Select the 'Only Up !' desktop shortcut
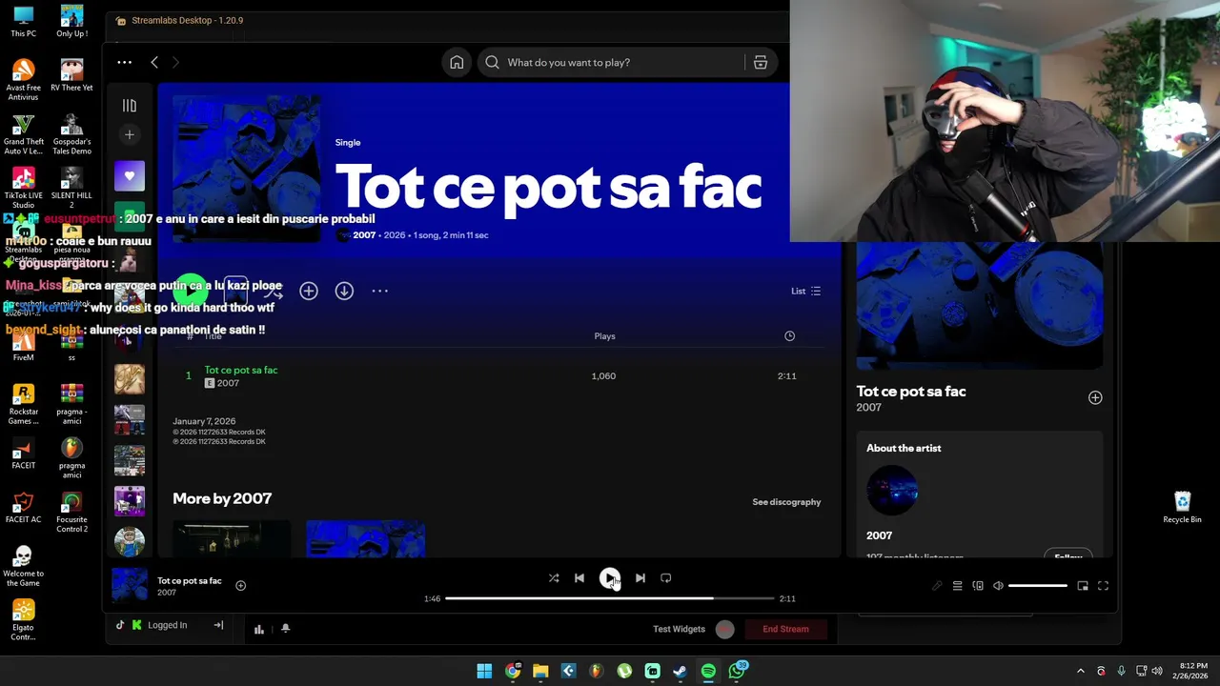The height and width of the screenshot is (686, 1220). pos(71,21)
